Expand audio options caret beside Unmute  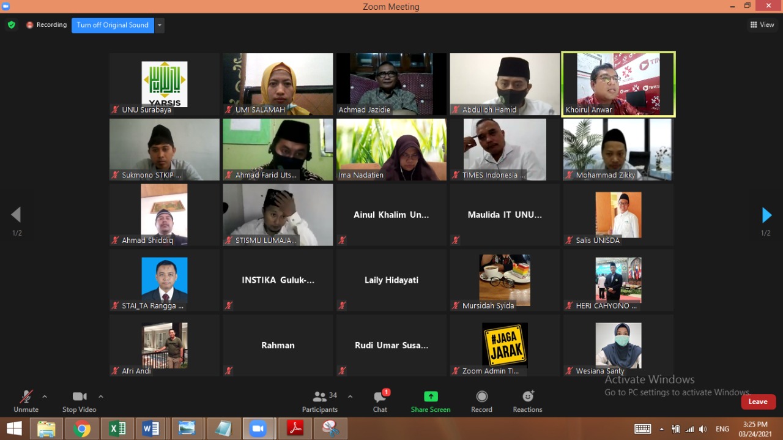[x=45, y=397]
